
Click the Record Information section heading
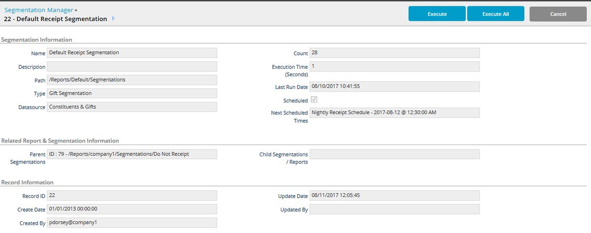point(28,182)
